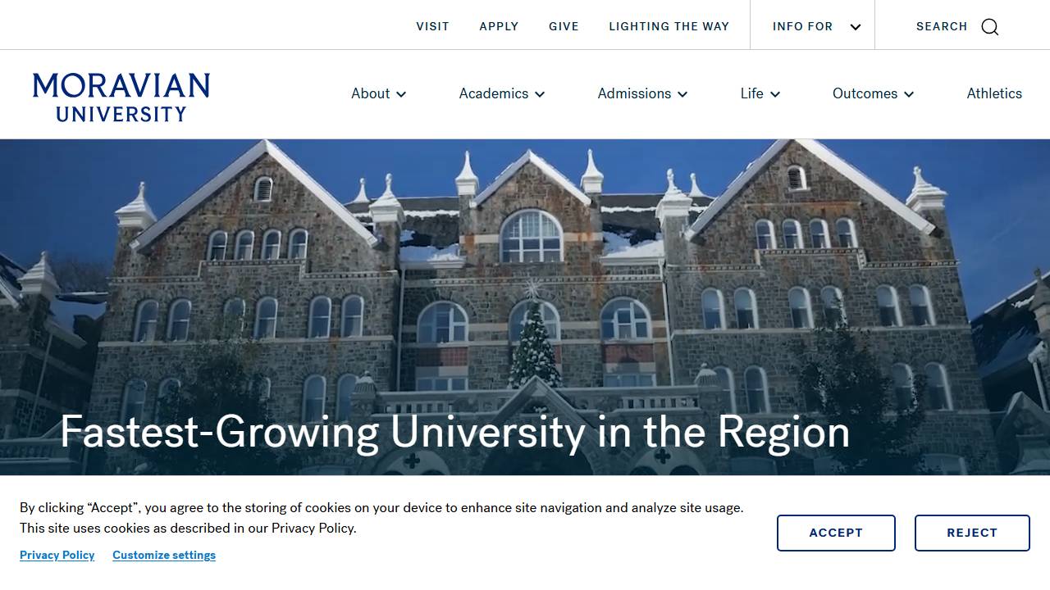Expand the Academics dropdown arrow

coord(540,94)
